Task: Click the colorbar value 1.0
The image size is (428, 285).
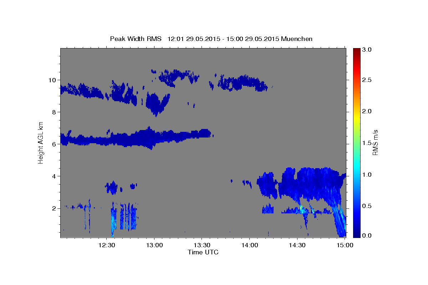Action: coord(367,174)
